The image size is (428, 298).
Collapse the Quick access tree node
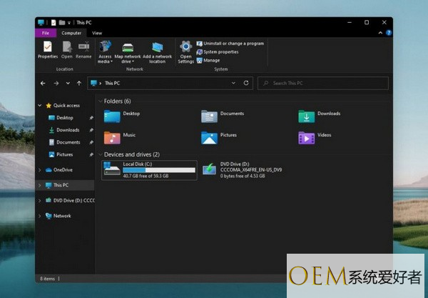[x=40, y=105]
